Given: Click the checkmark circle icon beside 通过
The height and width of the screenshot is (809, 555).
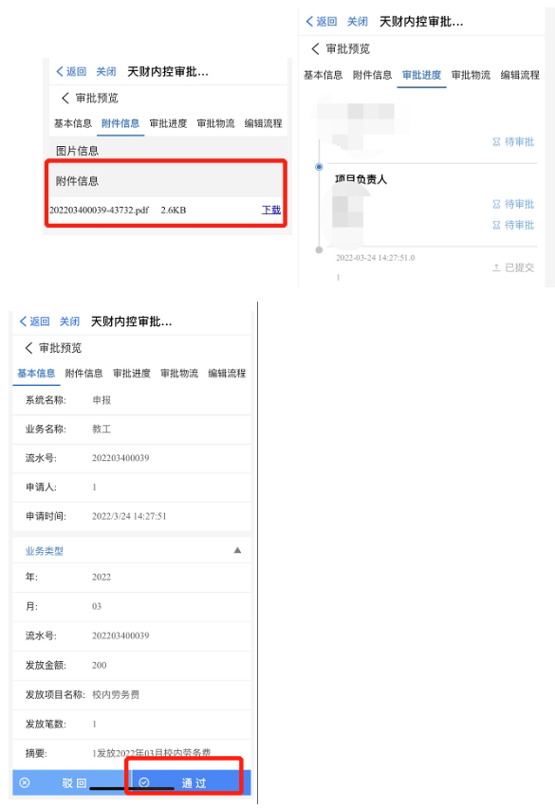Looking at the screenshot, I should click(144, 782).
